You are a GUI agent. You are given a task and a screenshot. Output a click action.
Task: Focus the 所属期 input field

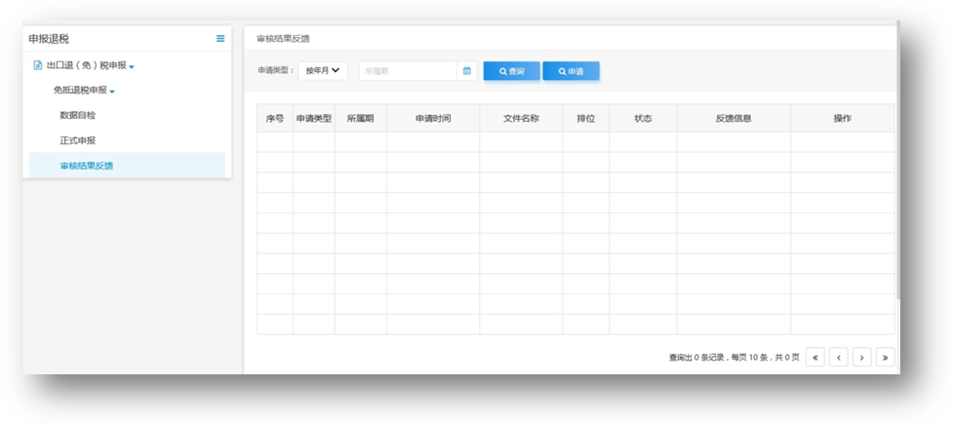pos(408,71)
